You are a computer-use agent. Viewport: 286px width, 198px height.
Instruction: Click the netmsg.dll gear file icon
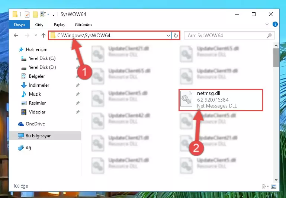point(186,99)
